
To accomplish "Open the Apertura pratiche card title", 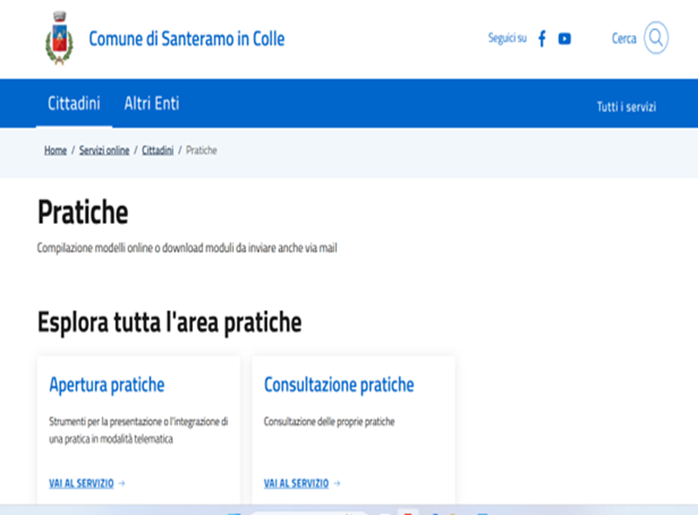I will pos(106,385).
